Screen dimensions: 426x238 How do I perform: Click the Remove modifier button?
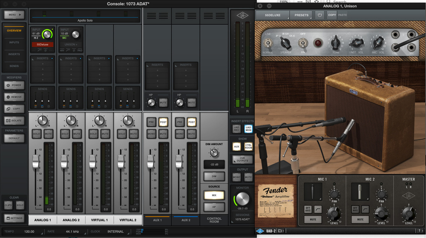(x=14, y=97)
